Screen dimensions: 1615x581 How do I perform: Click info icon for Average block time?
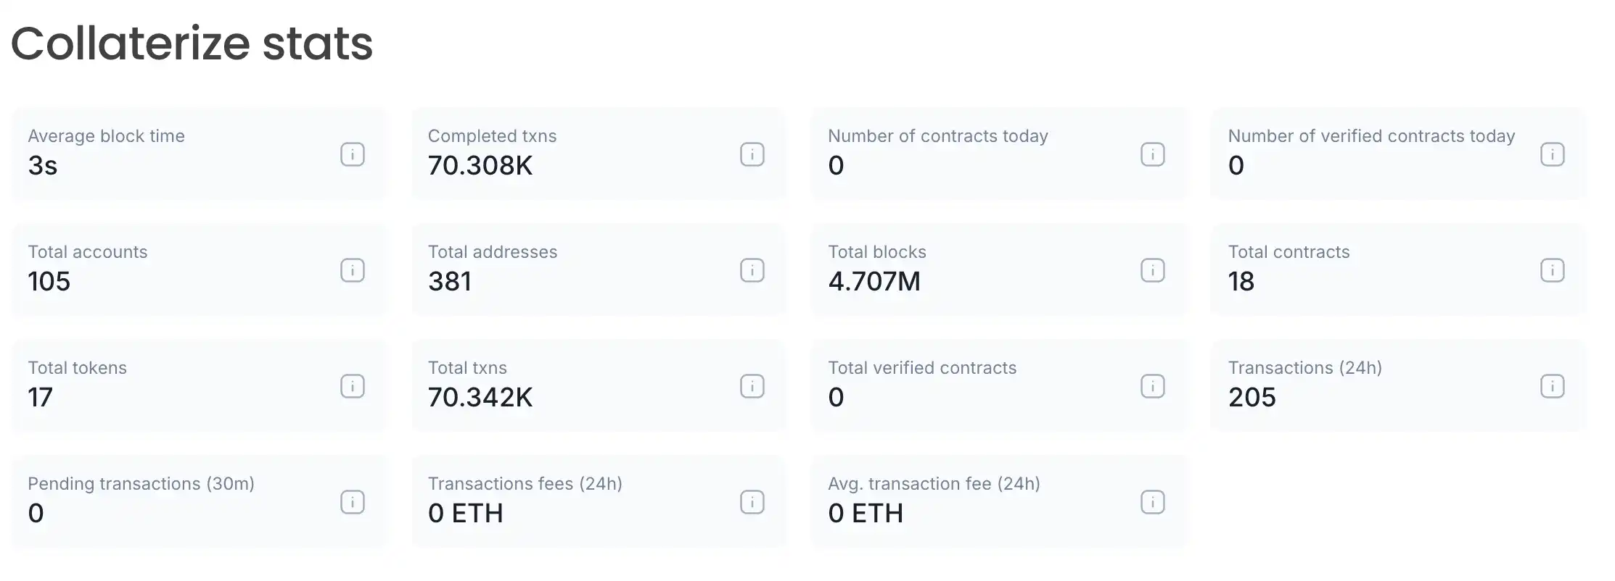click(x=353, y=154)
